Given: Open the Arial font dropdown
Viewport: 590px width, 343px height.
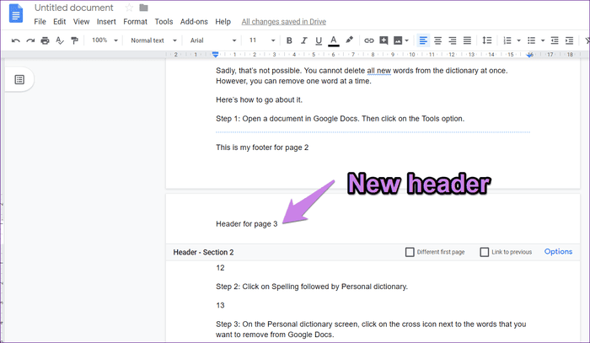Looking at the screenshot, I should [x=213, y=40].
